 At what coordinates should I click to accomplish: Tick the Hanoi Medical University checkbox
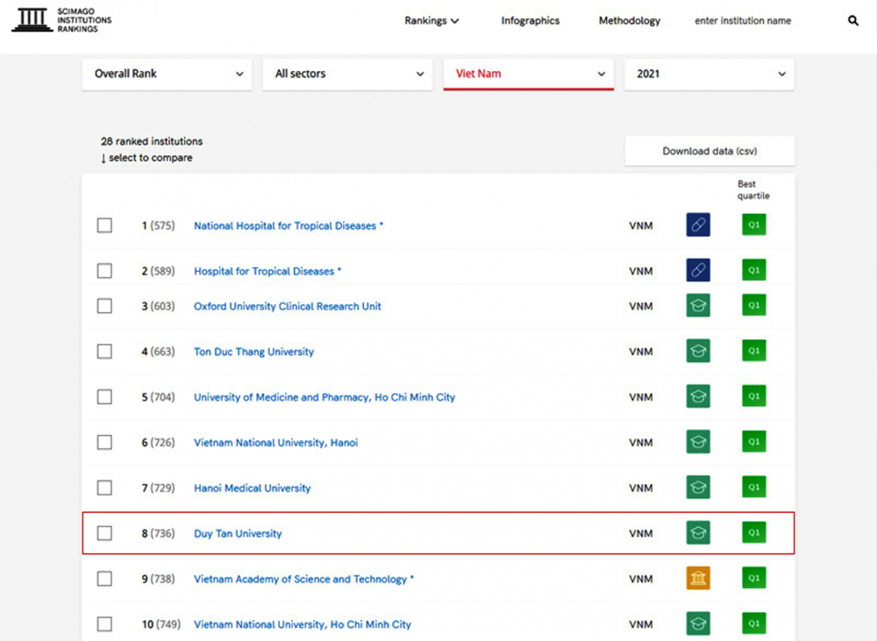[104, 488]
